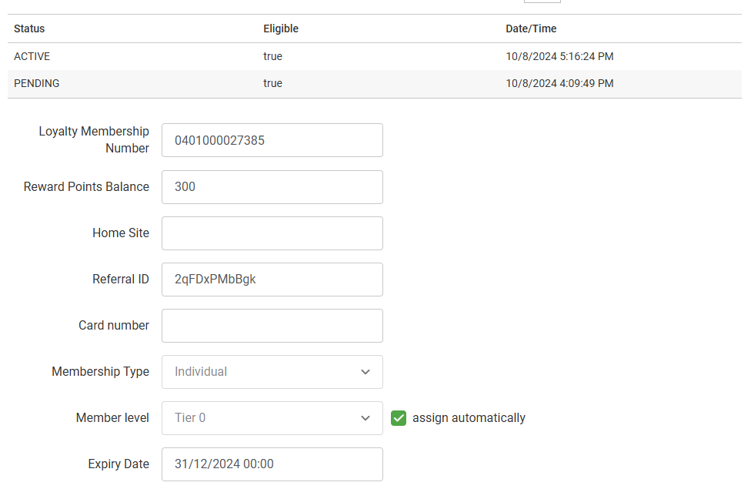Focus the Loyalty Membership Number field
This screenshot has height=499, width=751.
tap(272, 140)
